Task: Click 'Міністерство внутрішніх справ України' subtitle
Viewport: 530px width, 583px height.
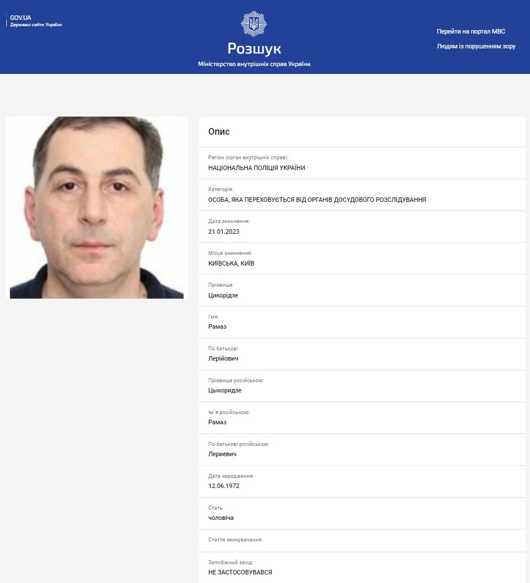Action: click(x=254, y=64)
